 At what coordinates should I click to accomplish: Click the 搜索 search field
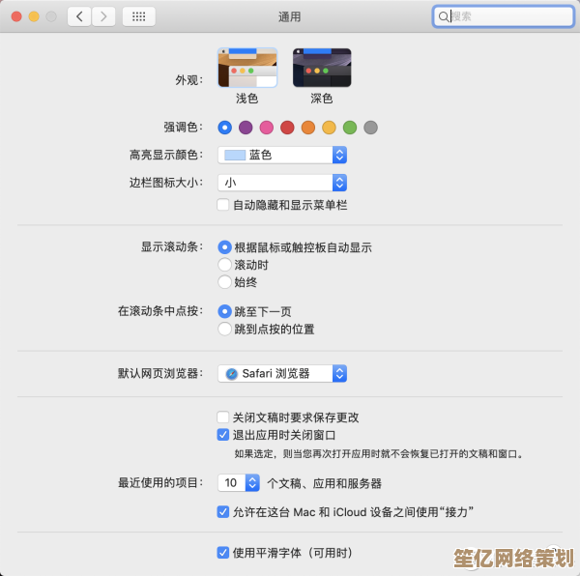[492, 16]
